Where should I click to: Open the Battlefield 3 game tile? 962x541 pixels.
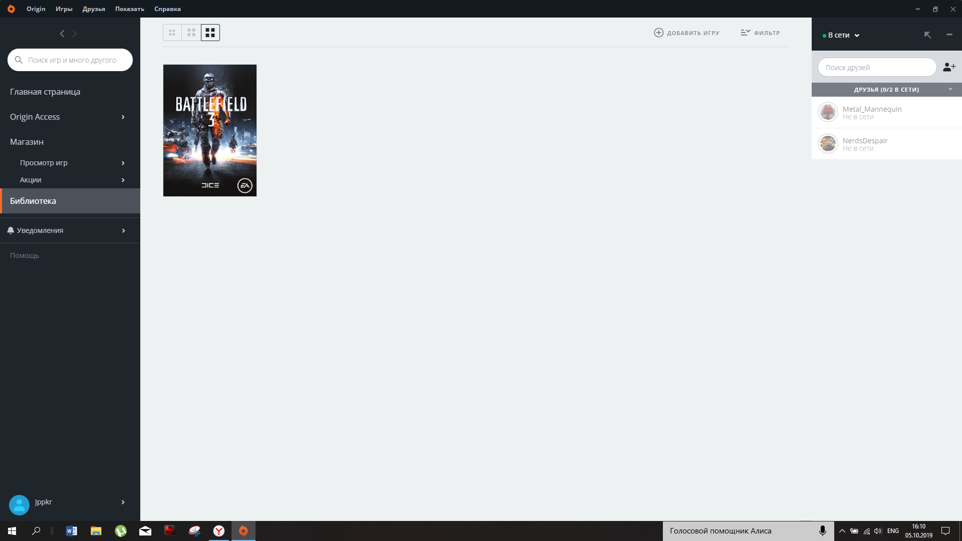coord(210,130)
